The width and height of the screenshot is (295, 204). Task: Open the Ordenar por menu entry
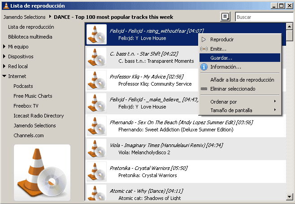(240, 102)
